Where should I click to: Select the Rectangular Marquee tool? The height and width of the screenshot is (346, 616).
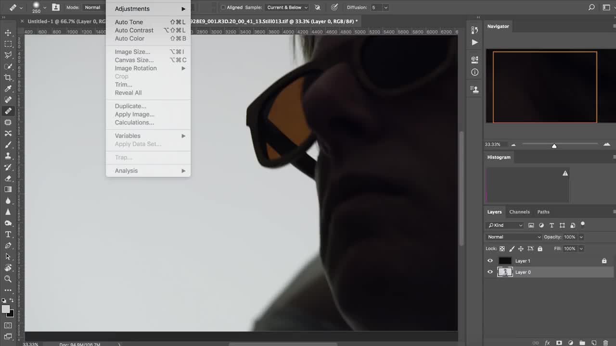coord(8,44)
